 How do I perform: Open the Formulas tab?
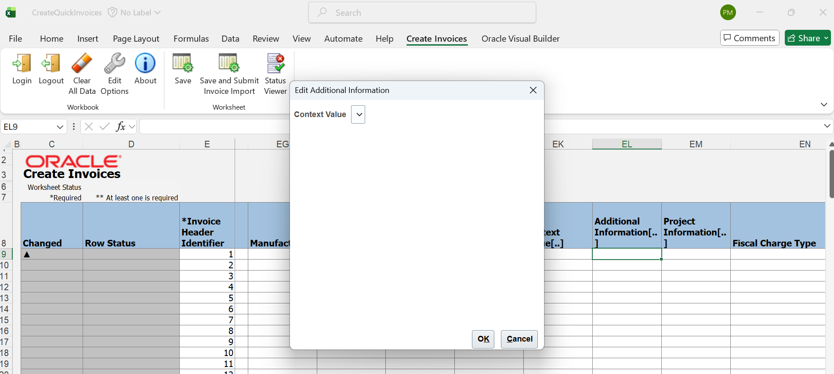[191, 39]
